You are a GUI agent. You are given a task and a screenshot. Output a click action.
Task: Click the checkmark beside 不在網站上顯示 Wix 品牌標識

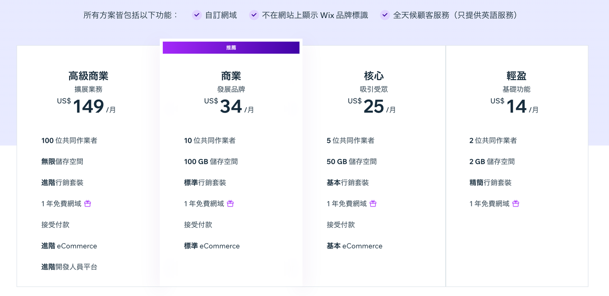(254, 15)
